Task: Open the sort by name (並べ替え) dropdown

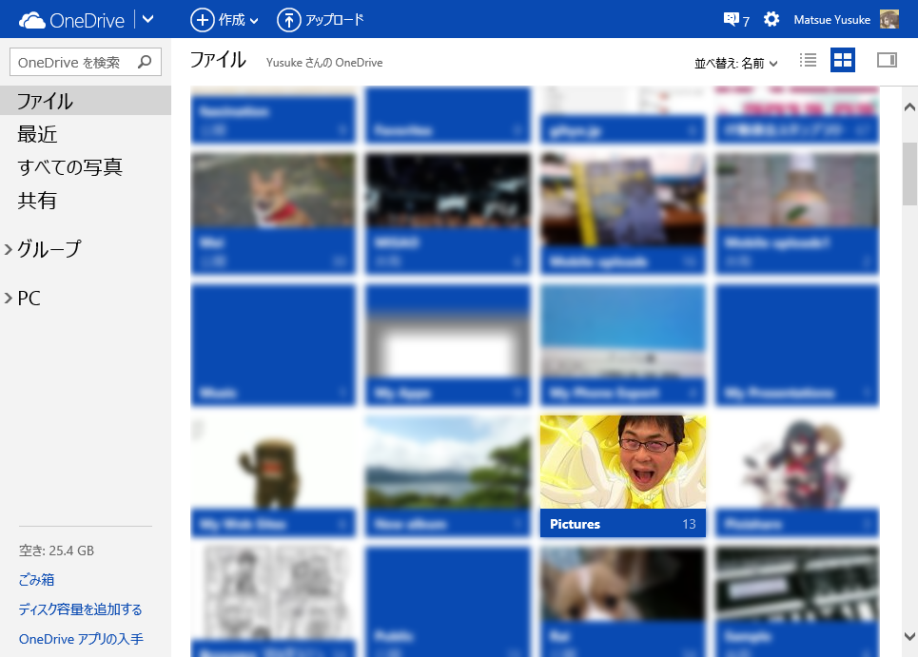Action: 735,63
